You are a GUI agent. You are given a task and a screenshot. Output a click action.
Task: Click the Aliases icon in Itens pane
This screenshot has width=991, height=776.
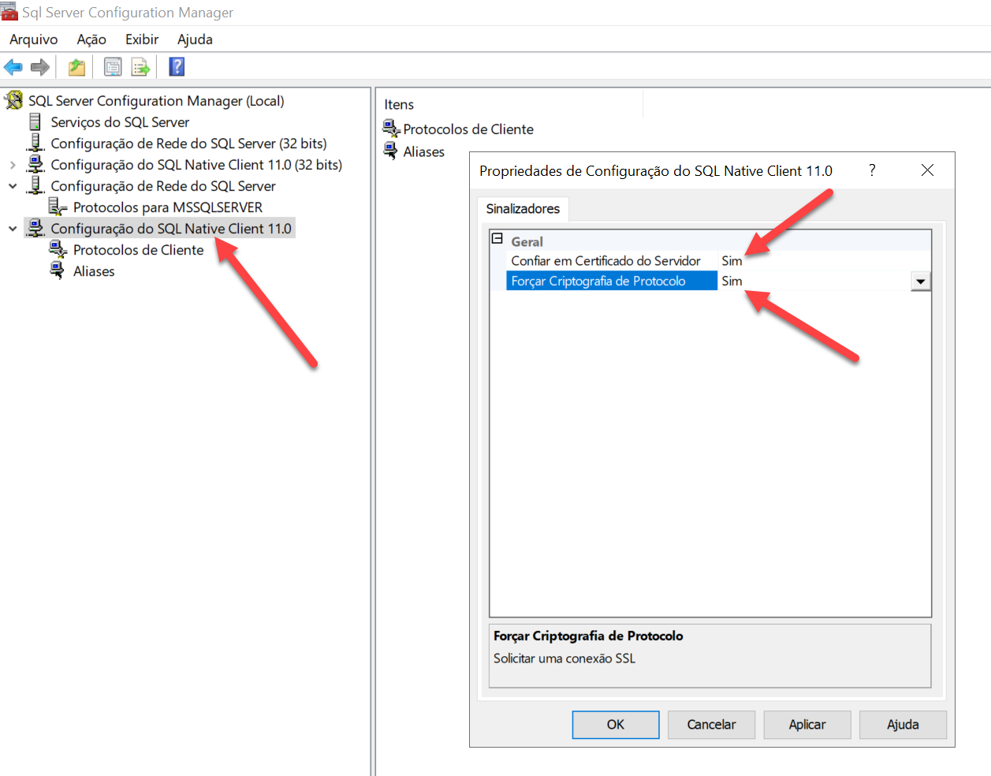tap(391, 150)
